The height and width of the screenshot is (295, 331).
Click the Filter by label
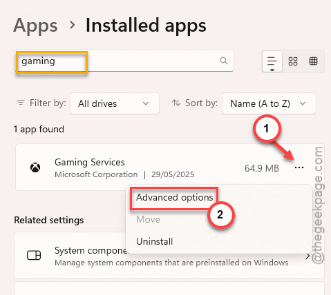[x=48, y=103]
